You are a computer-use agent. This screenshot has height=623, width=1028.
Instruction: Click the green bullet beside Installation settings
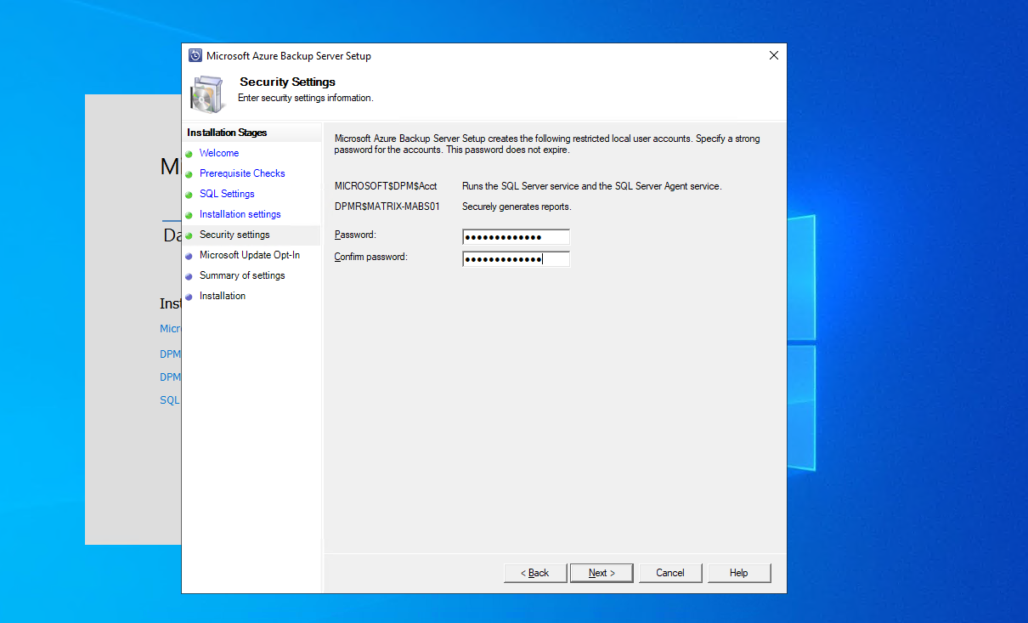pyautogui.click(x=189, y=215)
